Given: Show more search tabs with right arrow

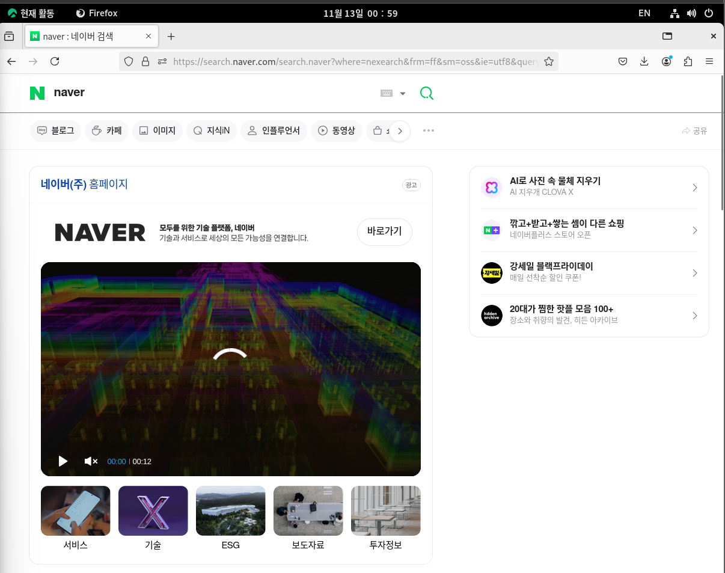Looking at the screenshot, I should pos(400,131).
